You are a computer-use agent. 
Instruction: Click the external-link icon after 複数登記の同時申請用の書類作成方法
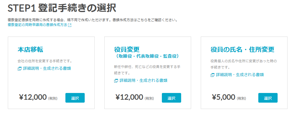(70, 25)
